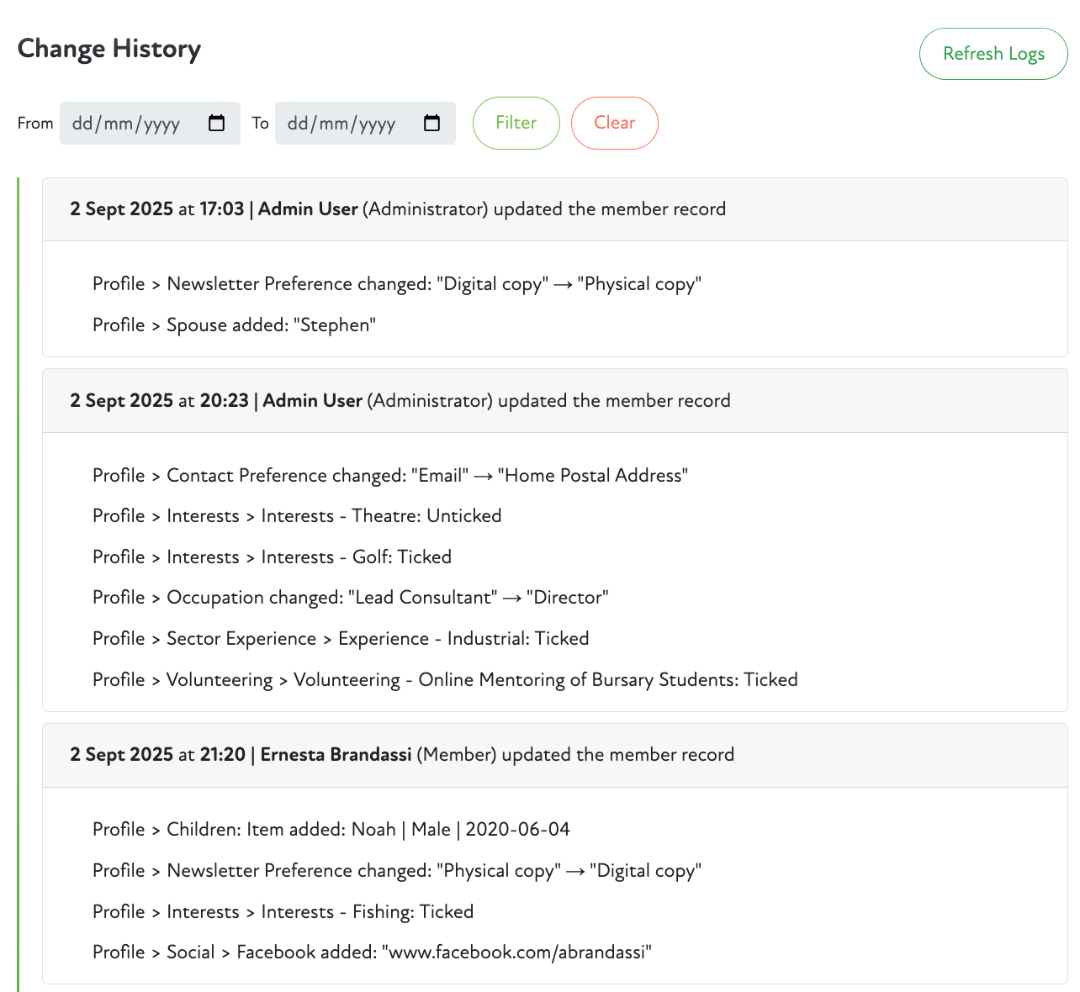Click the Facebook added social entry
The height and width of the screenshot is (992, 1080).
point(372,952)
